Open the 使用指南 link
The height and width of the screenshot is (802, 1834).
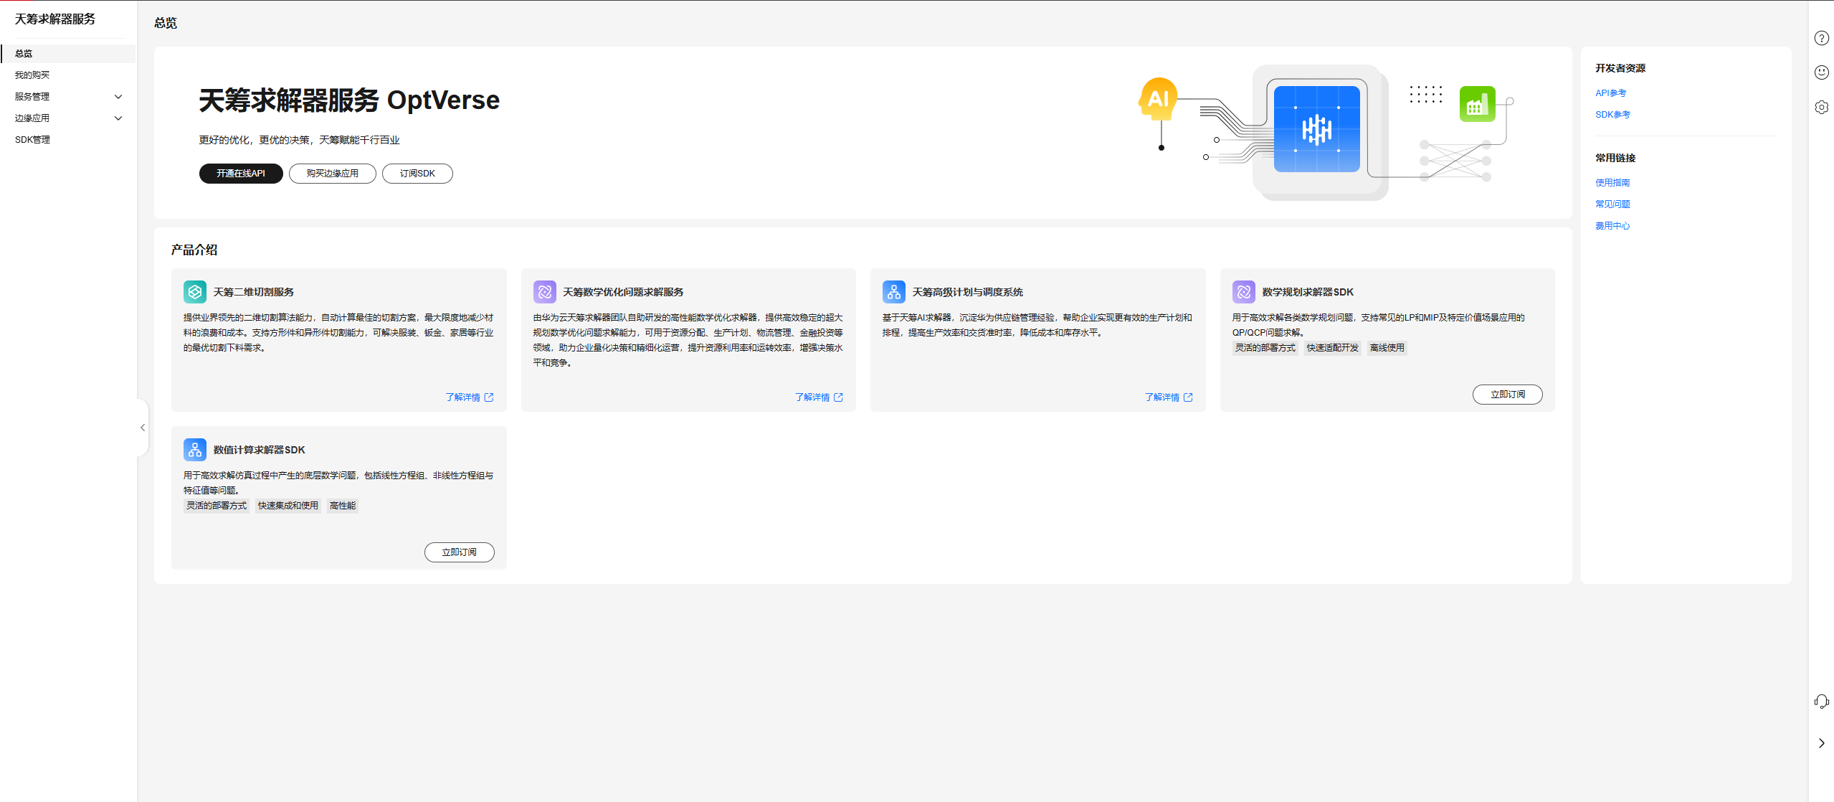[1612, 183]
